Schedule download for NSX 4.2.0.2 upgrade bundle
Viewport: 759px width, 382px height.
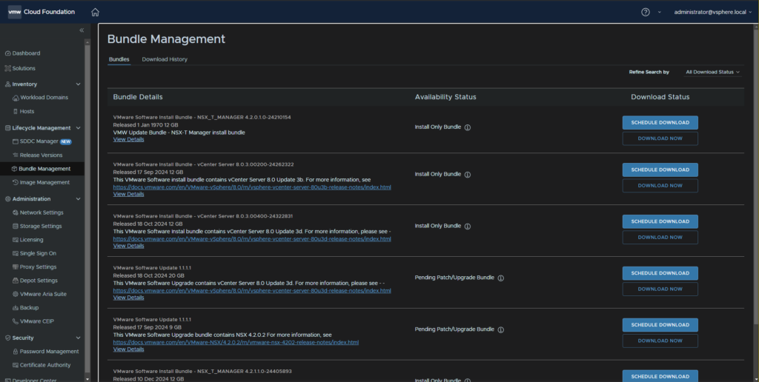(660, 325)
